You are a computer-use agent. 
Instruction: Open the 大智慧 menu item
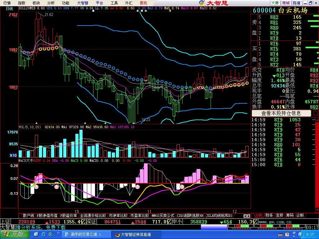click(83, 3)
